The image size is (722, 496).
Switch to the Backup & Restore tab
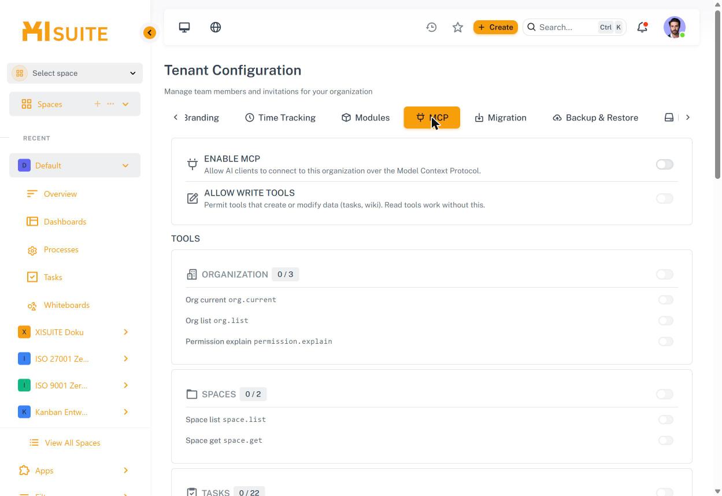(595, 117)
